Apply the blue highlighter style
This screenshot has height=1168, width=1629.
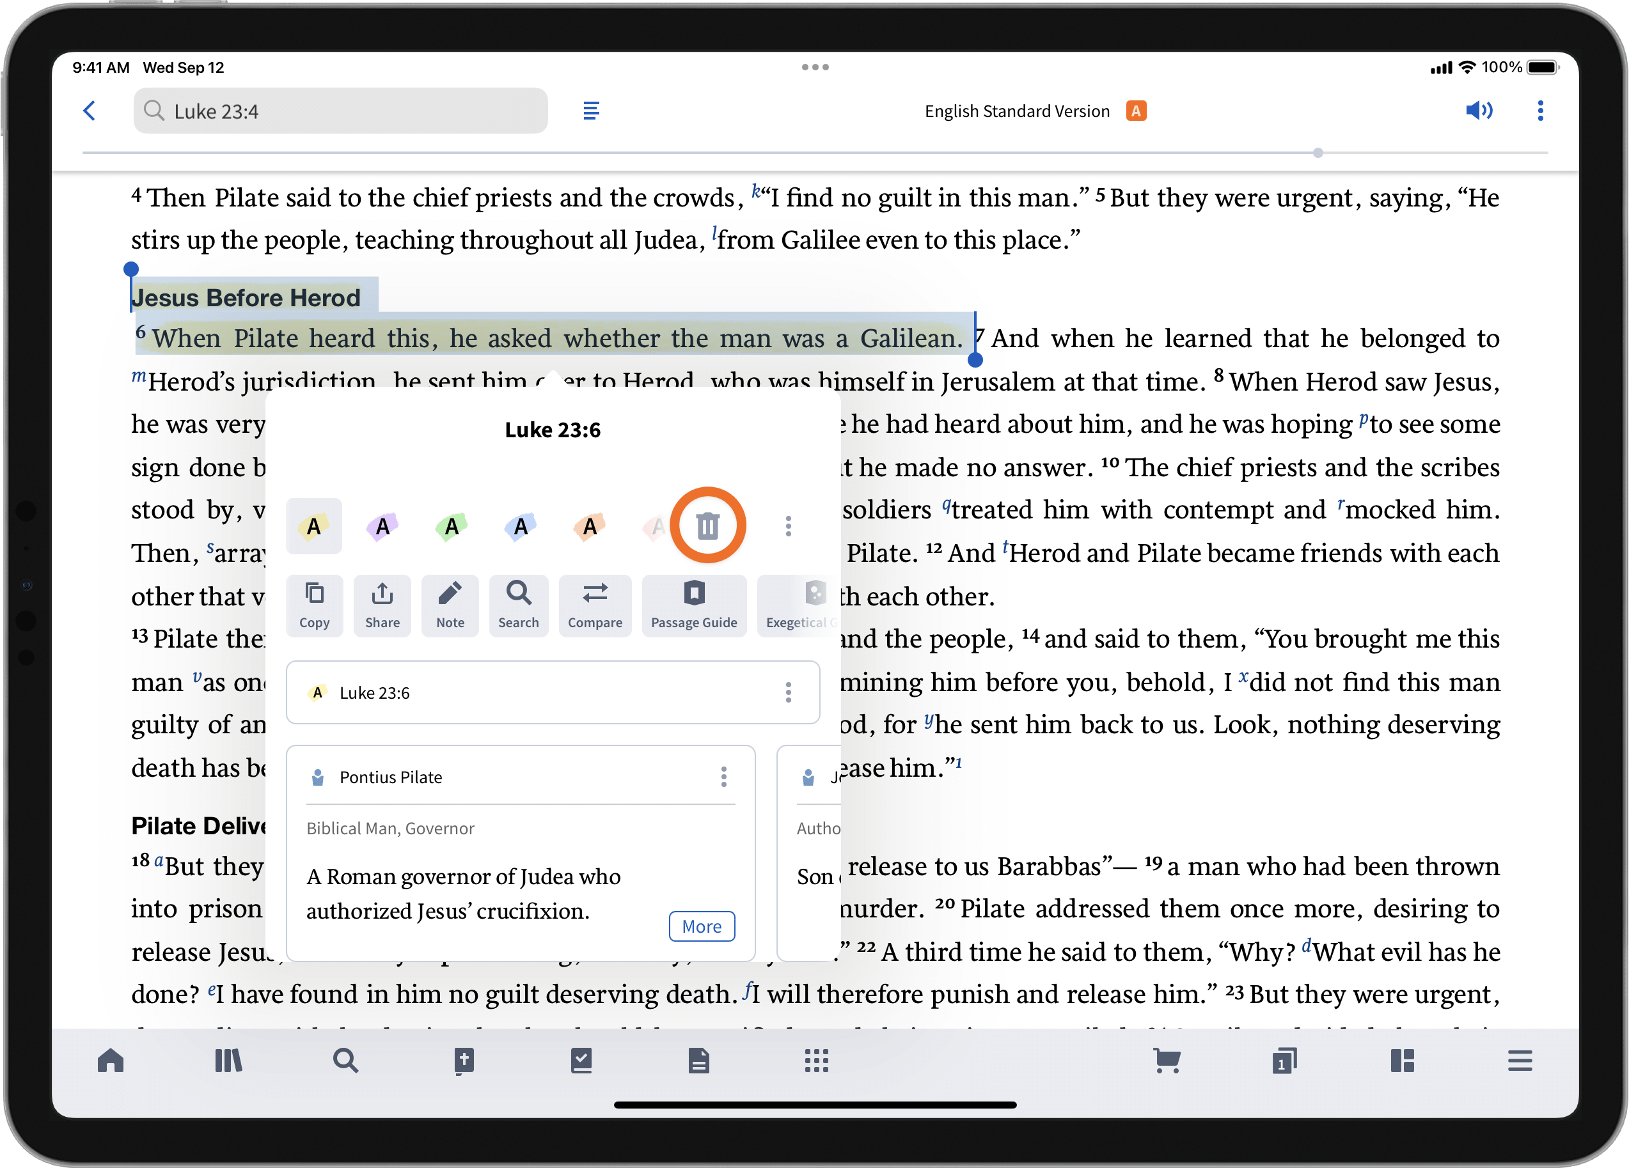tap(521, 526)
